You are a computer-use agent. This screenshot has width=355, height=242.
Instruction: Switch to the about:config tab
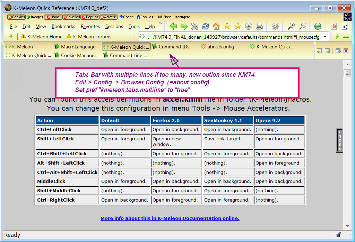220,47
